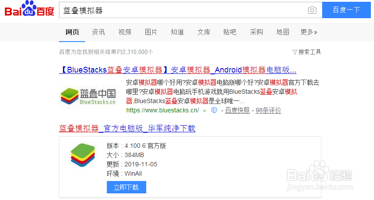The width and height of the screenshot is (374, 200).
Task: Click the 搜索工具 filter icon
Action: coord(295,52)
